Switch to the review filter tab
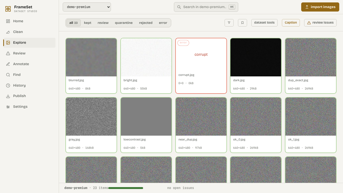Image resolution: width=343 pixels, height=193 pixels. [x=103, y=23]
